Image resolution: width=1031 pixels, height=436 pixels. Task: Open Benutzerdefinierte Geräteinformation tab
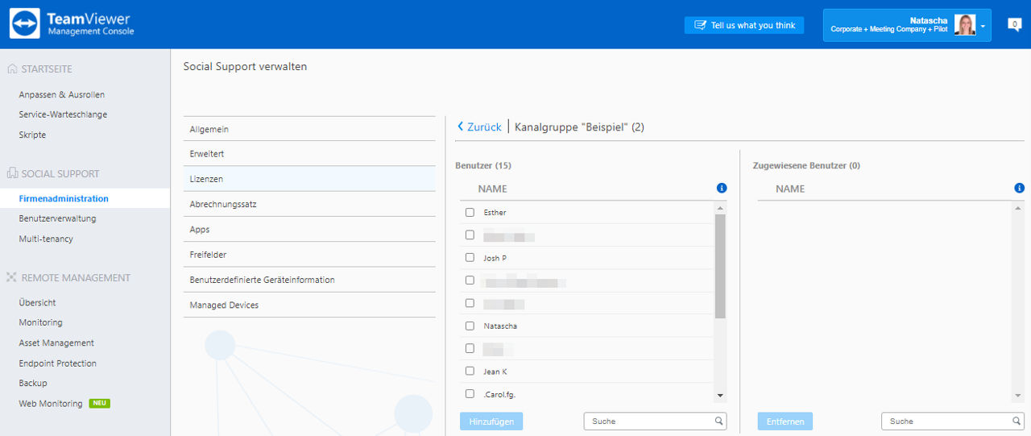(309, 280)
